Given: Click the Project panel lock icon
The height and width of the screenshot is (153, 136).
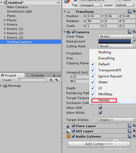Looking at the screenshot, I should (x=54, y=75).
